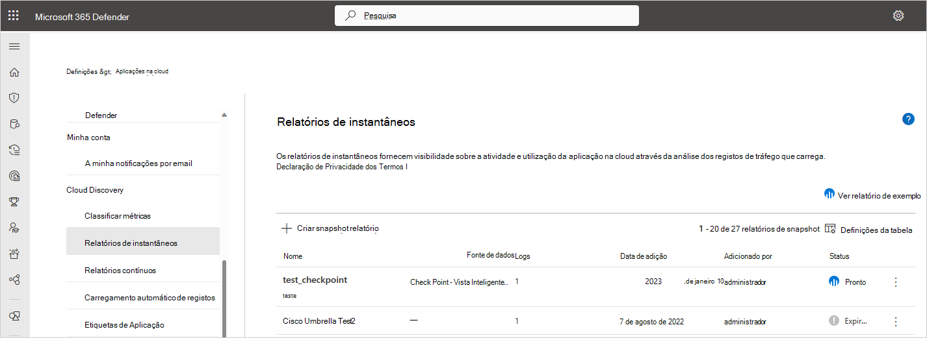Open the connected-nodes sidebar icon
The width and height of the screenshot is (927, 338).
point(14,279)
